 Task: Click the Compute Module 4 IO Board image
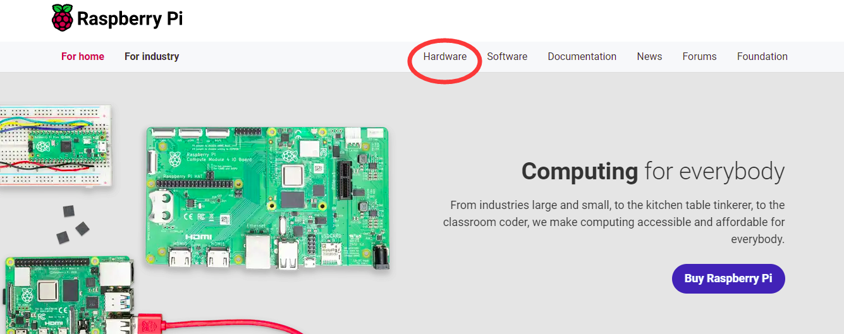coord(267,199)
